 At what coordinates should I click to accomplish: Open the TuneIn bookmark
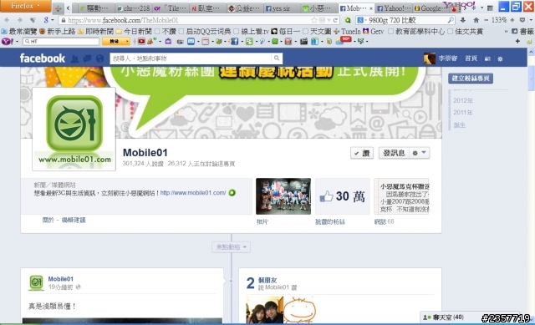coord(347,32)
